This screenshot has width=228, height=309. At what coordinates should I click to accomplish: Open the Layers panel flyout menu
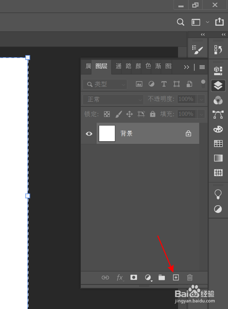(202, 67)
